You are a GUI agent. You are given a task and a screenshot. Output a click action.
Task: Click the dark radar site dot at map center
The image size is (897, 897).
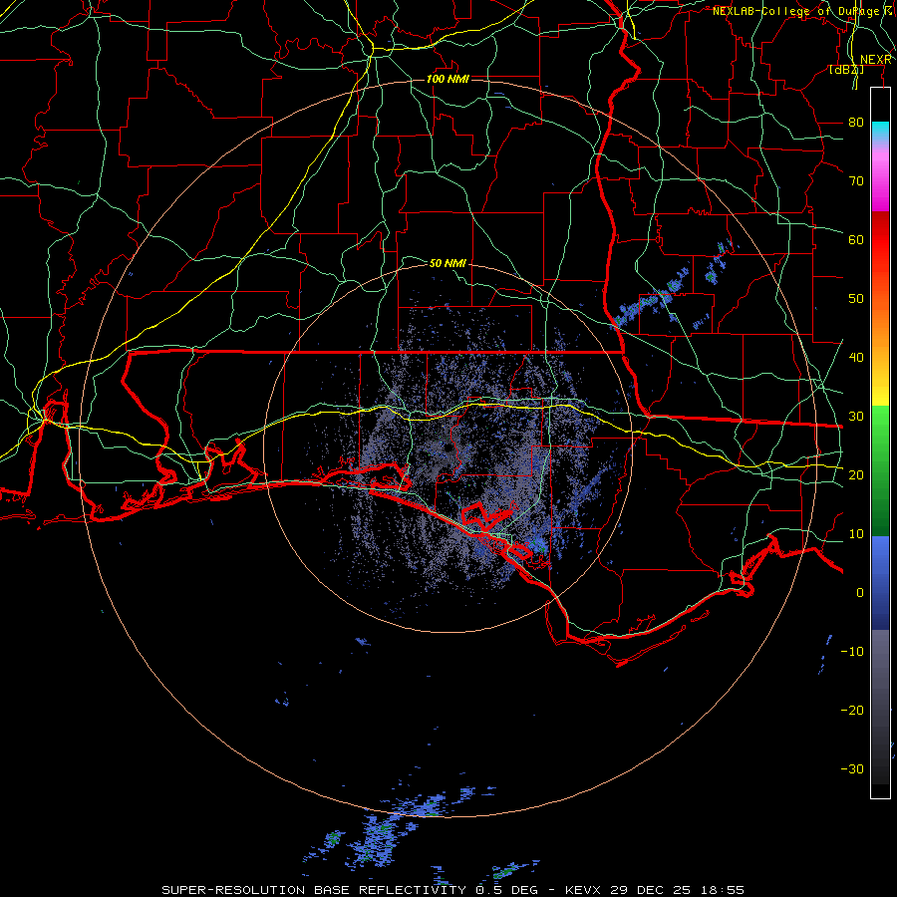[449, 449]
